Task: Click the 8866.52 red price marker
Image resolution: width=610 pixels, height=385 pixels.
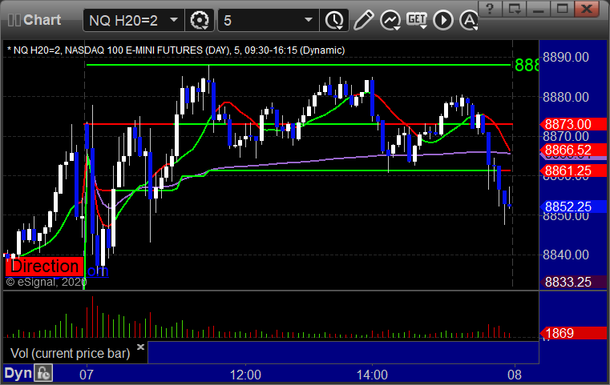Action: (x=573, y=150)
